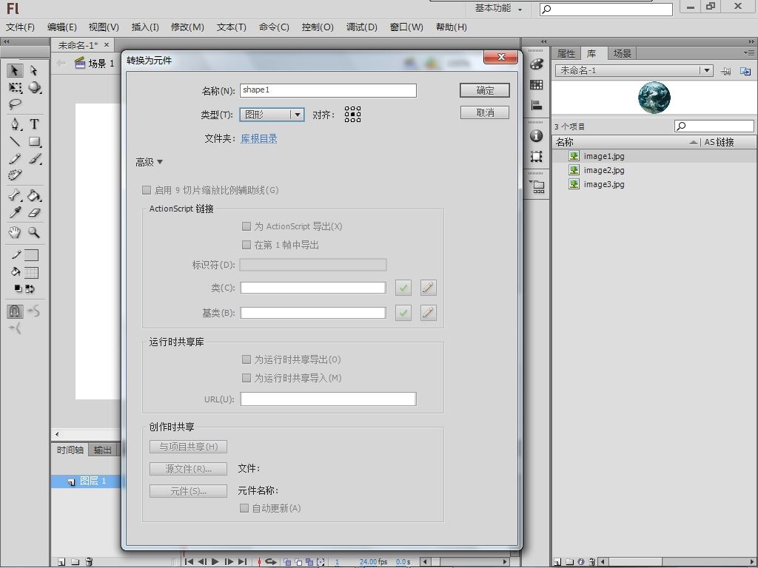Select the Rectangle tool
The height and width of the screenshot is (568, 758).
[34, 141]
